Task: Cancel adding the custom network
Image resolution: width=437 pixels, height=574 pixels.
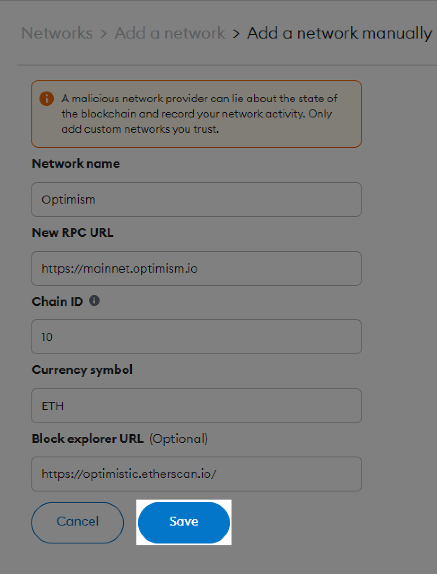Action: point(77,522)
